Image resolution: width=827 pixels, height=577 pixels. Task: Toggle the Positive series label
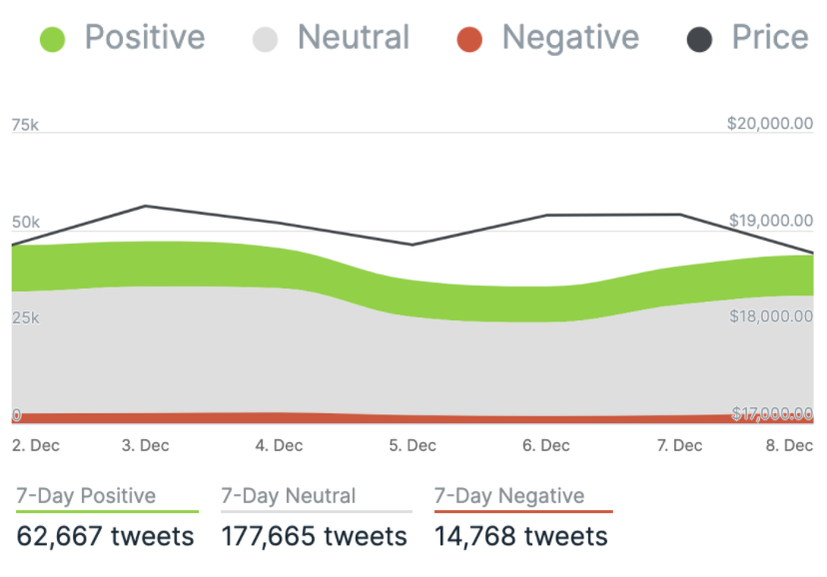pyautogui.click(x=144, y=38)
